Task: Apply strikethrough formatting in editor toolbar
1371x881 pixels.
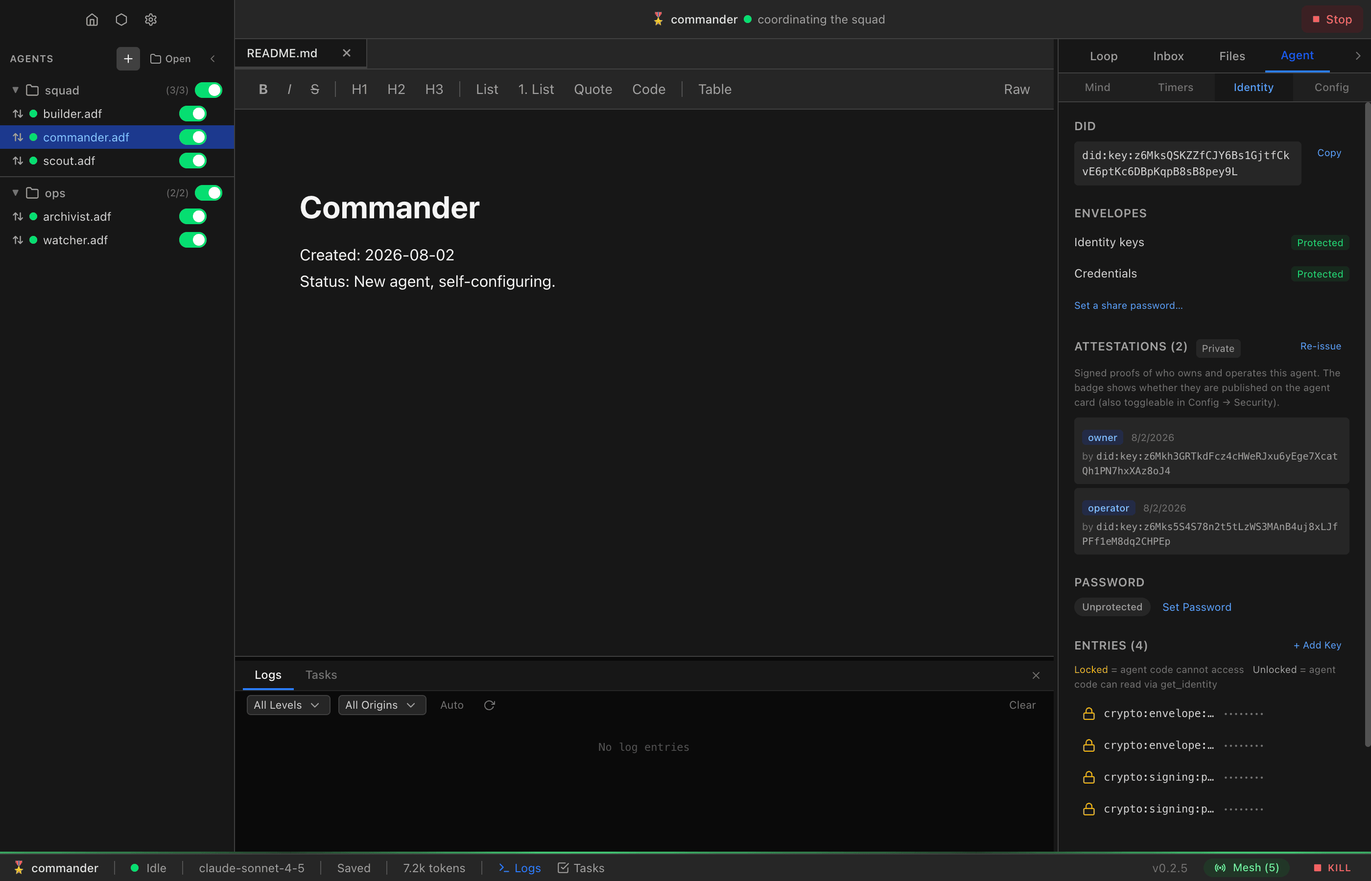Action: pos(314,89)
